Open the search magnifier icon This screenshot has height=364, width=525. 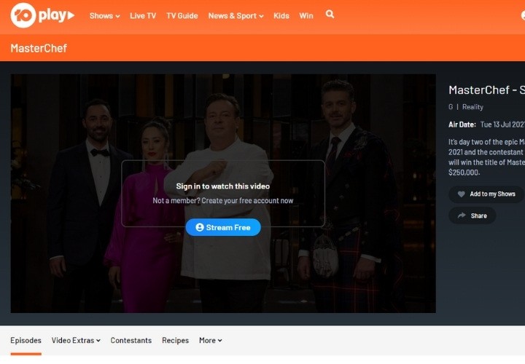coord(330,15)
